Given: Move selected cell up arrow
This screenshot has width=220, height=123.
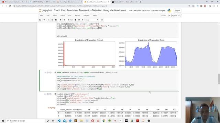Looking at the screenshot, I should pos(60,20).
